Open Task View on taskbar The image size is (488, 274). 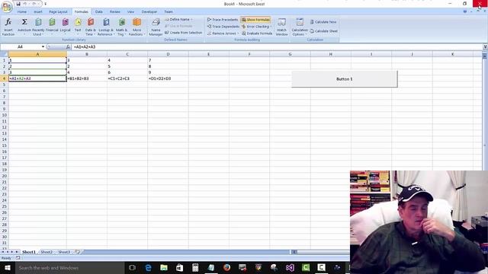tap(132, 267)
